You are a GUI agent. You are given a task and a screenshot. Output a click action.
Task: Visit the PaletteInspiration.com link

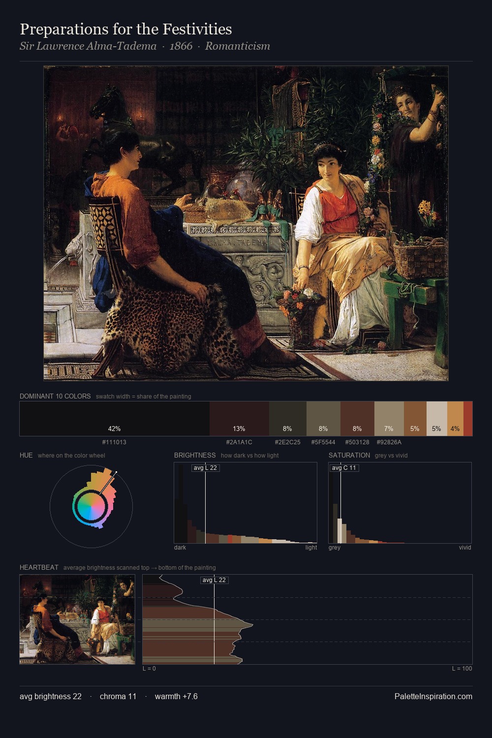433,697
